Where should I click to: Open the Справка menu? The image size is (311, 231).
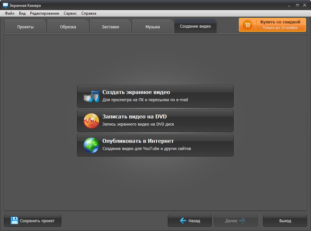pyautogui.click(x=89, y=13)
